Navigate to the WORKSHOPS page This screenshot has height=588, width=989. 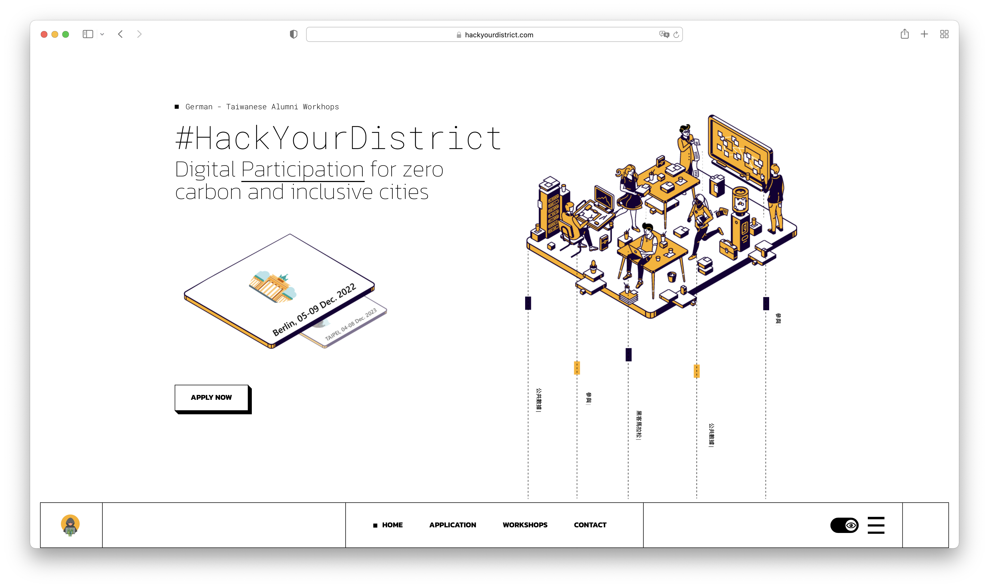[x=525, y=525]
